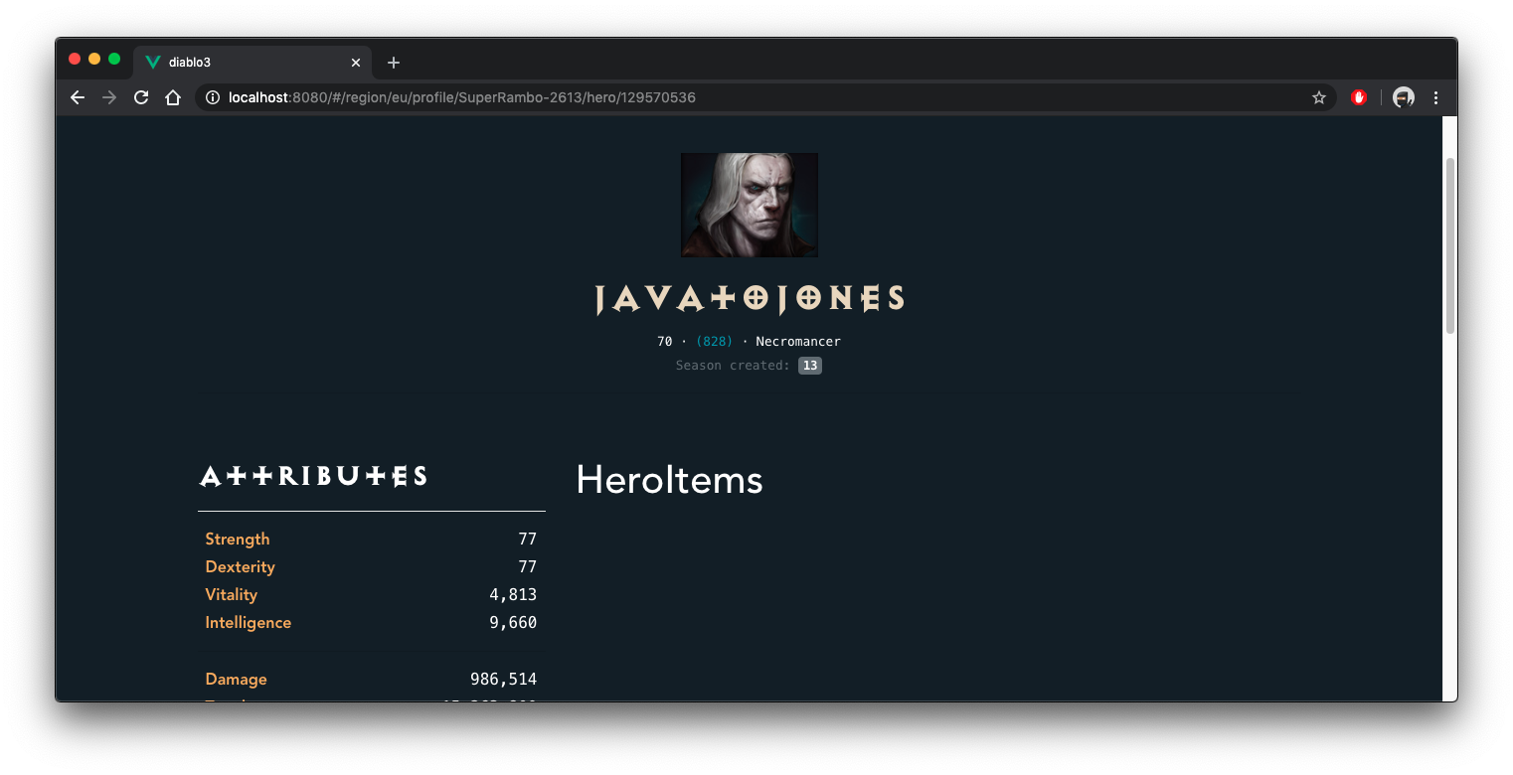Click the Necromancer hero portrait
This screenshot has width=1513, height=775.
(749, 205)
